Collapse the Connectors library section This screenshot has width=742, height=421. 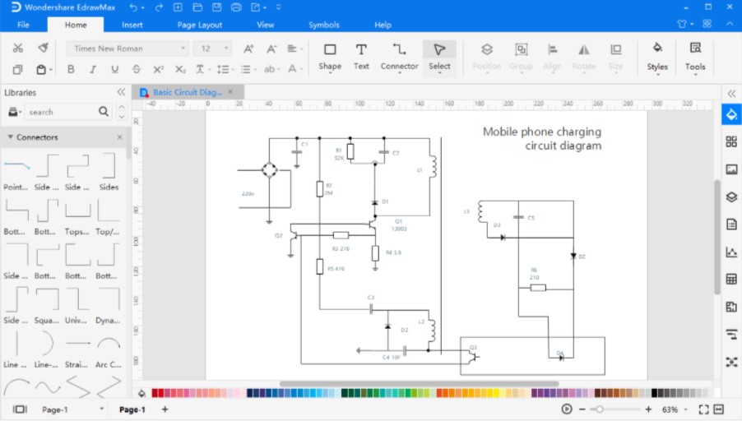coord(10,137)
